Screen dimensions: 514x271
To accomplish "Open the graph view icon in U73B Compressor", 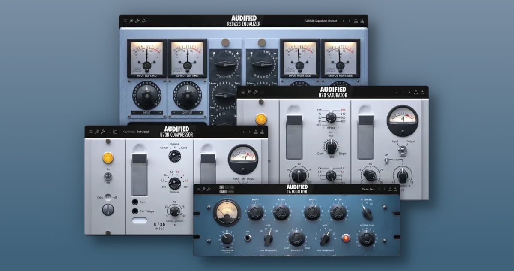I will coord(115,132).
